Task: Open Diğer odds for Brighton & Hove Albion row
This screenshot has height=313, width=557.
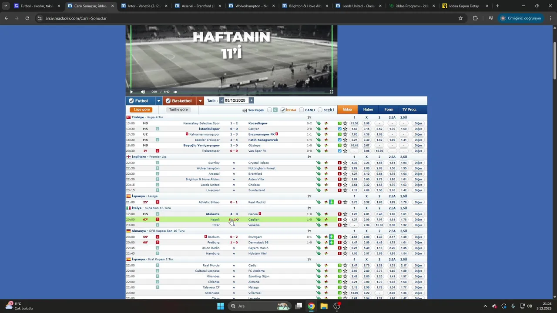Action: tap(418, 179)
